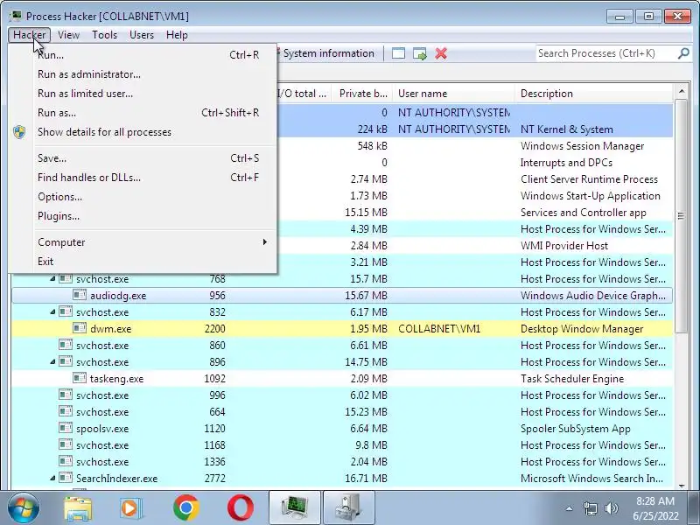Close the Hacker menu via its title
Screen dimensions: 700x525
[30, 35]
